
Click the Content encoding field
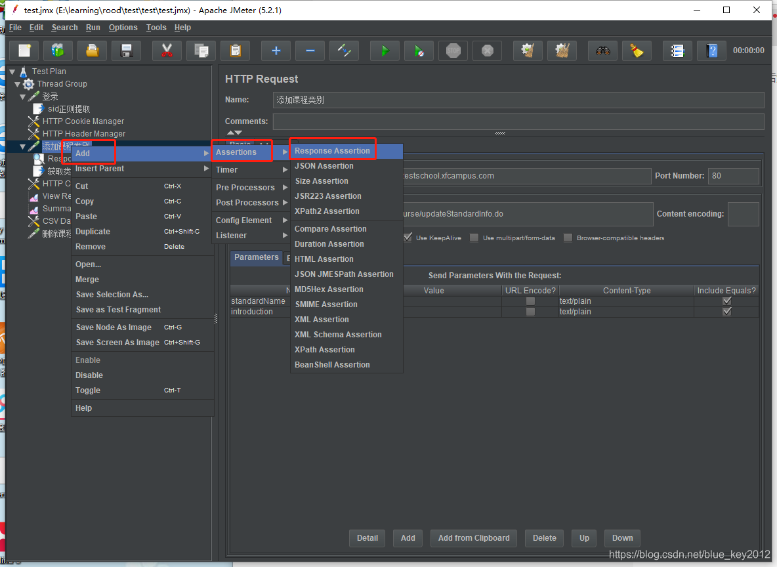click(x=743, y=214)
